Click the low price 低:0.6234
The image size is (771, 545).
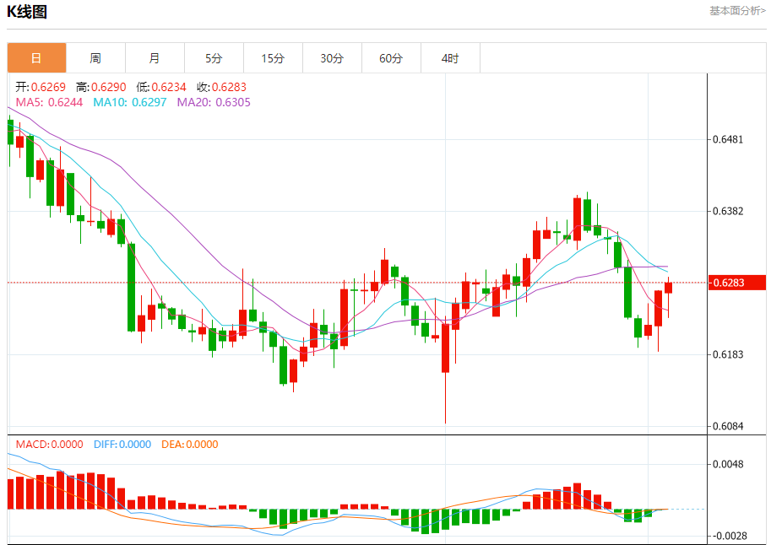click(161, 87)
